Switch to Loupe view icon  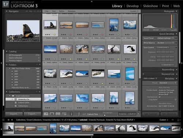point(52,114)
